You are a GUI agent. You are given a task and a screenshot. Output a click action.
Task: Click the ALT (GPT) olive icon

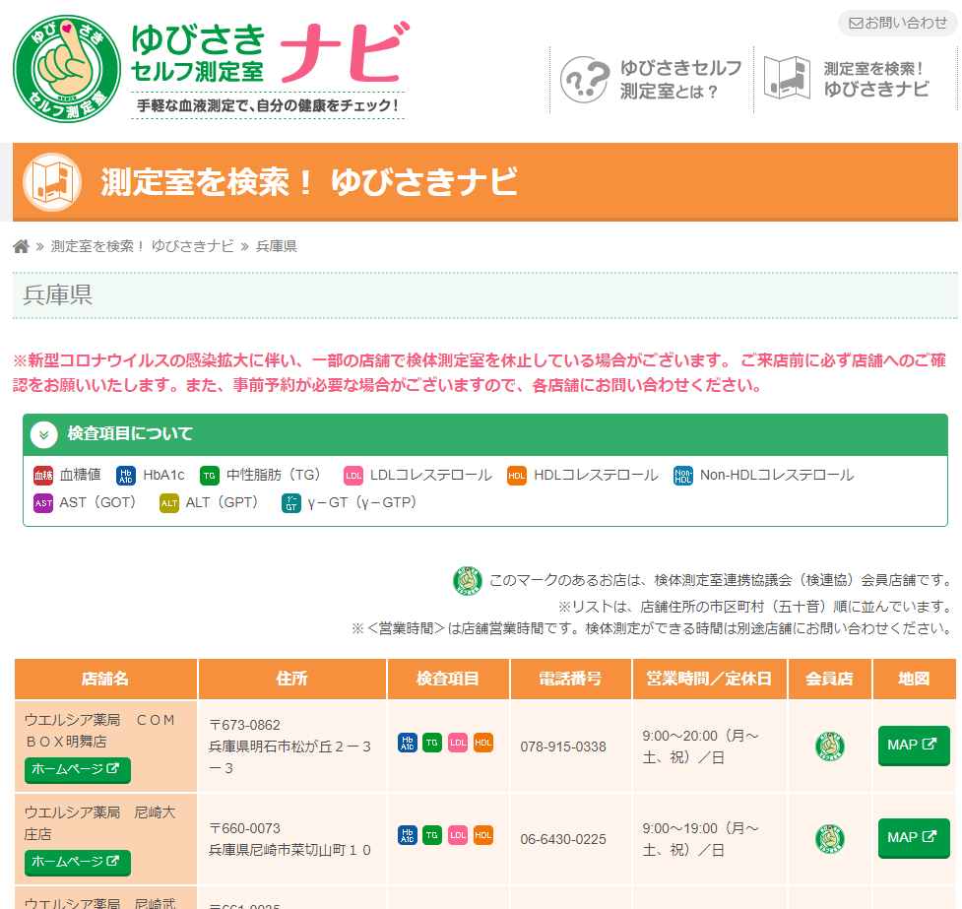tap(169, 503)
